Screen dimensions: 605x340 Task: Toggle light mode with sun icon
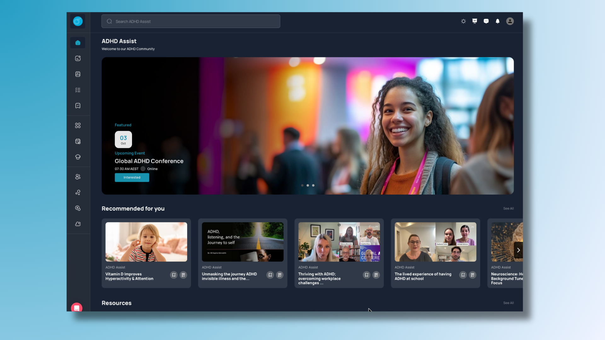coord(464,21)
